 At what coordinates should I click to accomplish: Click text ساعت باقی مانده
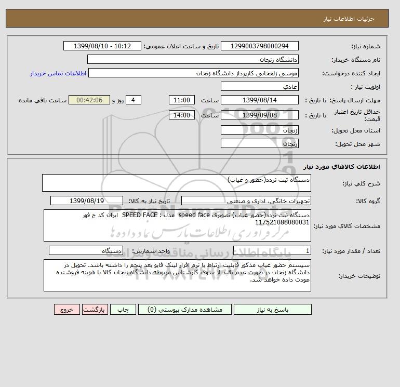tap(43, 100)
